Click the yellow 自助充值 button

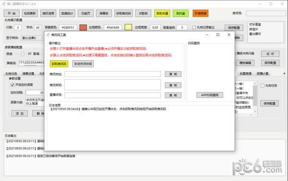pos(162,13)
